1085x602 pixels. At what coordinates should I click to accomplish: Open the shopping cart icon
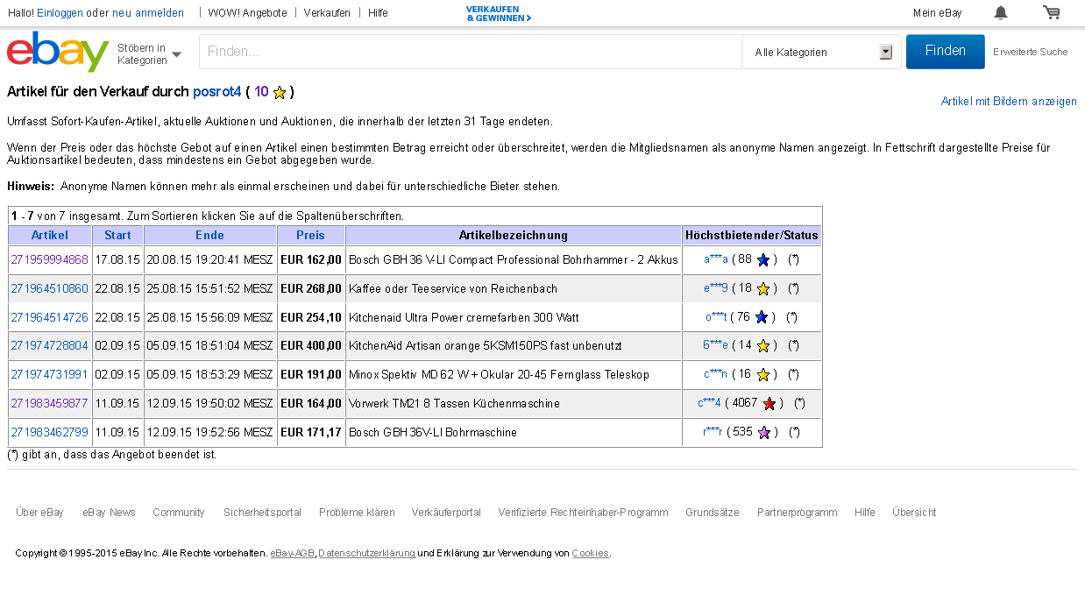(1052, 12)
